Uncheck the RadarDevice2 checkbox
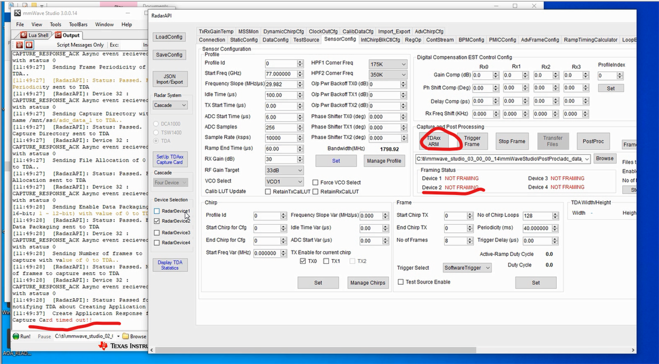 click(x=157, y=221)
